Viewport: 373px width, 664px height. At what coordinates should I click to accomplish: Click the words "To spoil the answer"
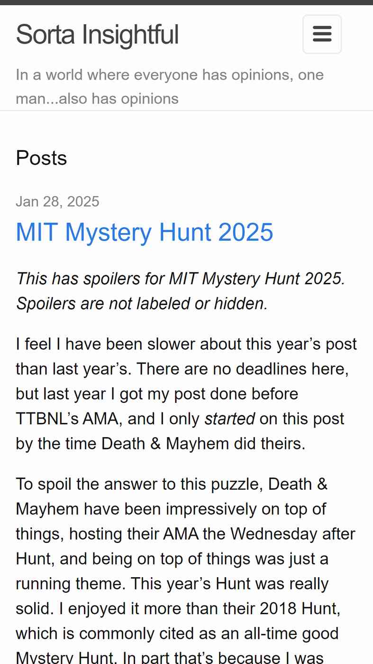tap(86, 484)
